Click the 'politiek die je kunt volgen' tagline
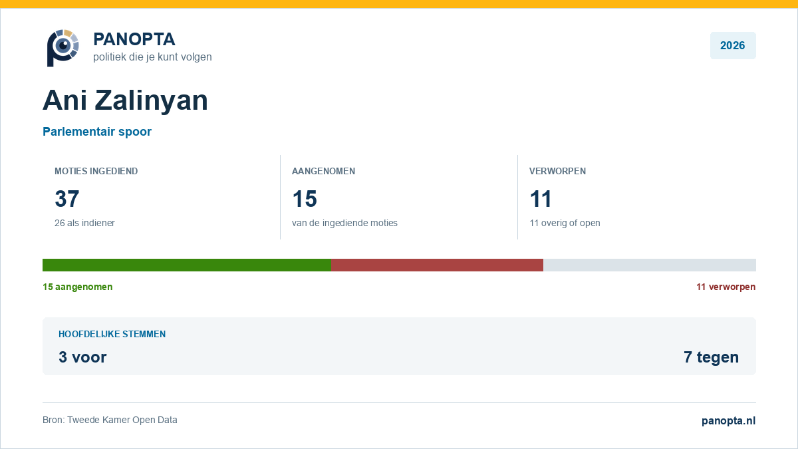798x449 pixels. coord(152,57)
